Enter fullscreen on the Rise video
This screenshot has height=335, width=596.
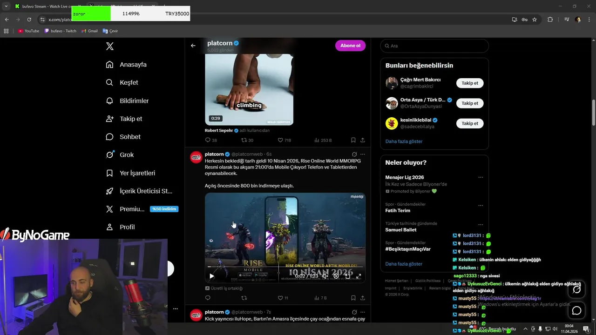359,276
